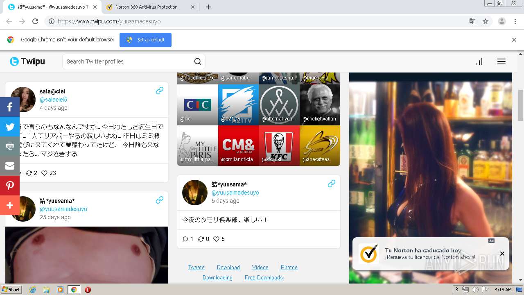
Task: Open a new browser tab
Action: click(208, 7)
